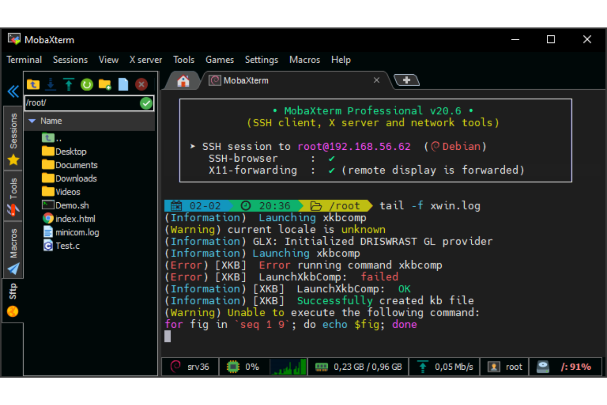Upload a file using the SFTP upload icon
The image size is (607, 405).
(x=68, y=85)
